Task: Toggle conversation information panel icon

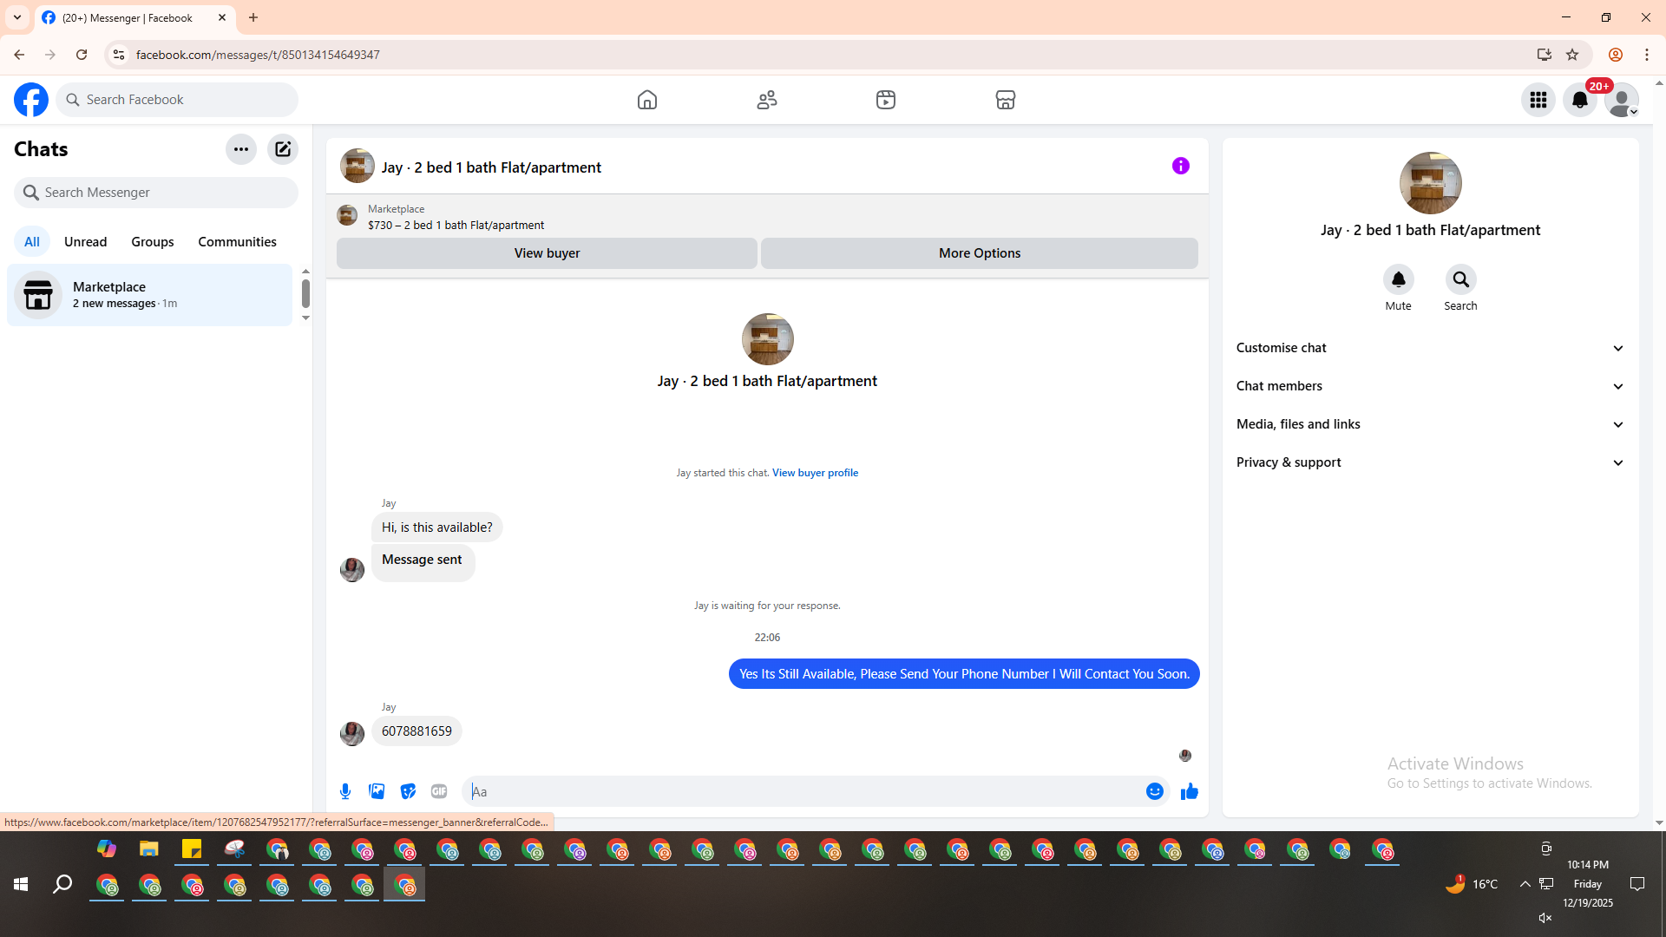Action: tap(1180, 166)
